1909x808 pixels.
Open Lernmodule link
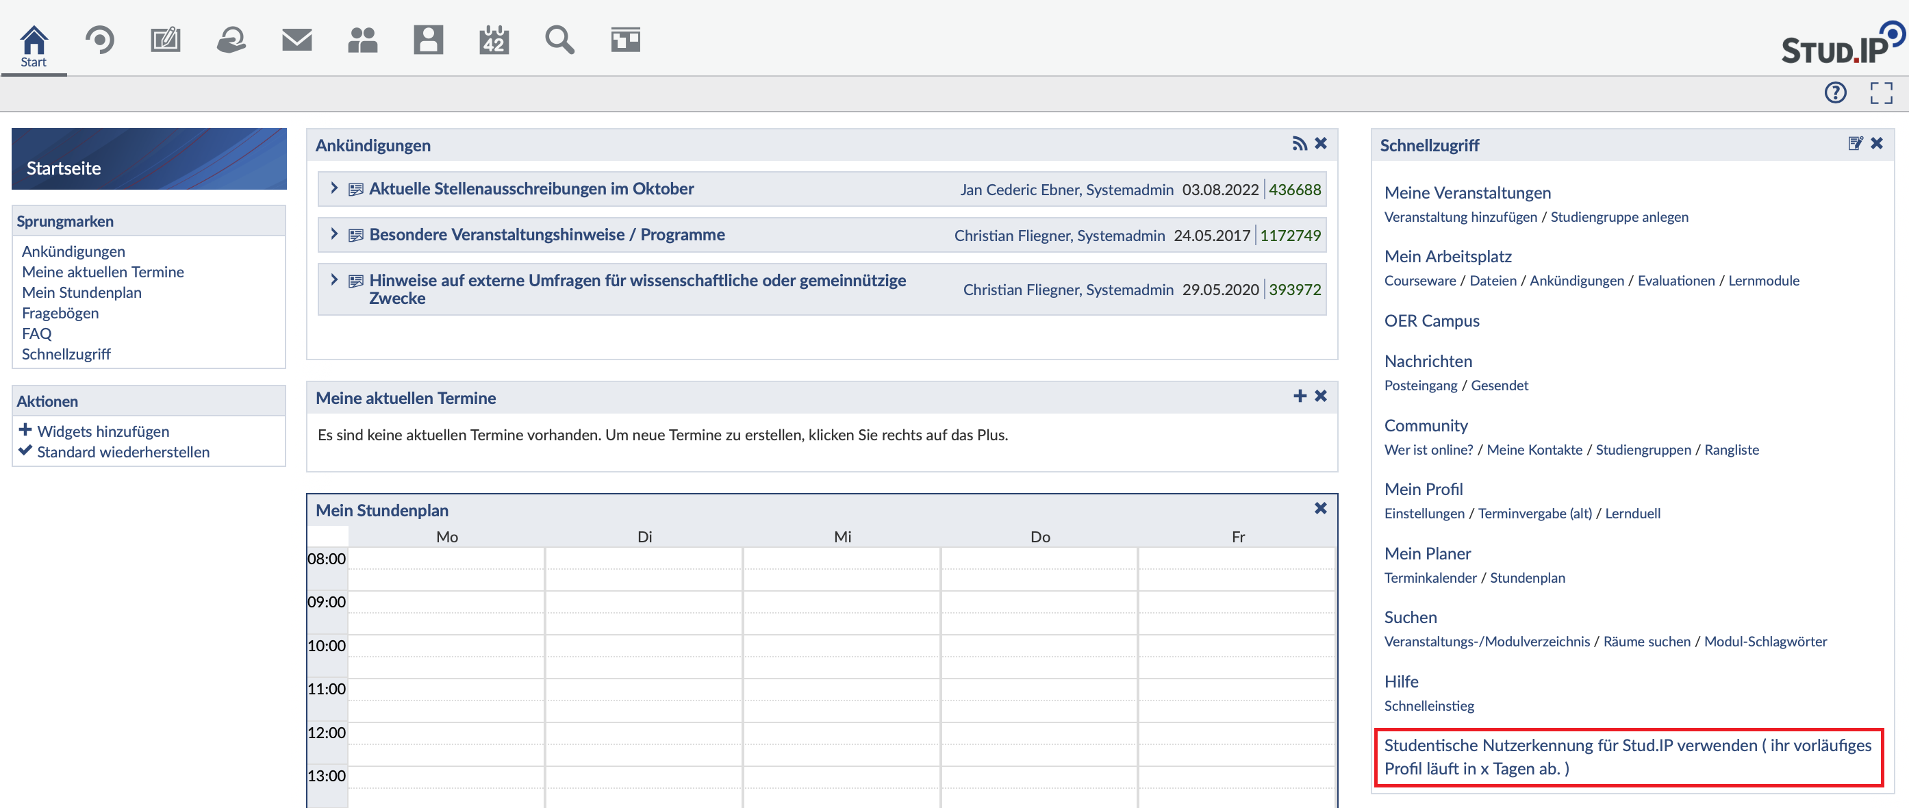point(1763,281)
